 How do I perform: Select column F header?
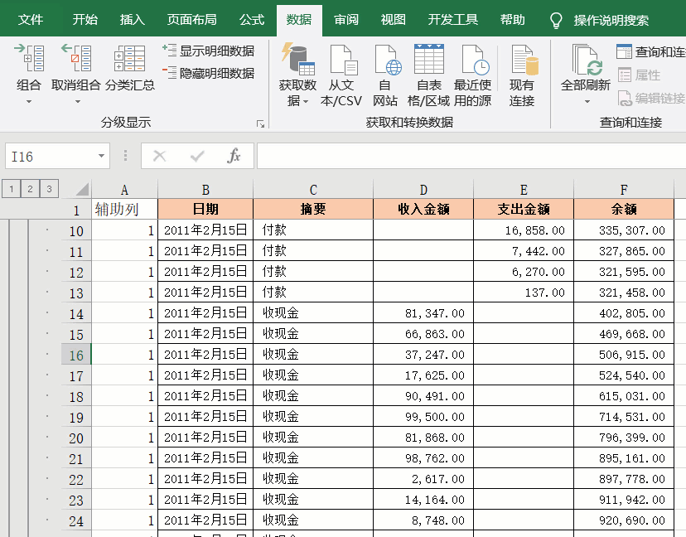click(624, 190)
